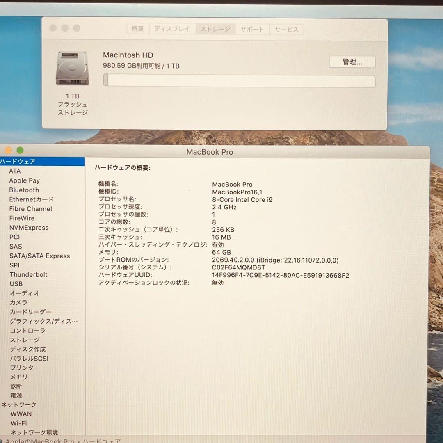Select the Macintosh HD disk icon
Image resolution: width=443 pixels, height=443 pixels.
(x=73, y=67)
